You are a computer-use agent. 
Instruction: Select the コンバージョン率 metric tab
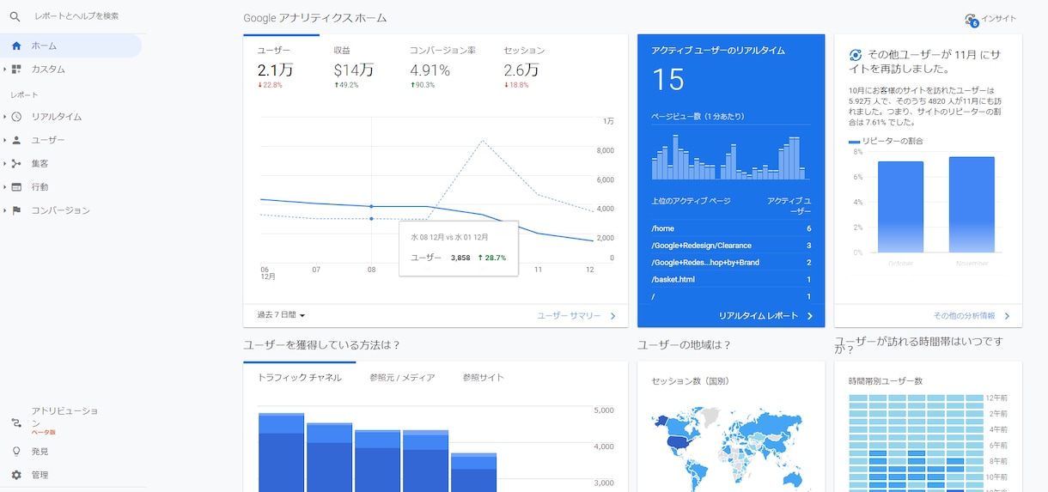click(x=442, y=65)
